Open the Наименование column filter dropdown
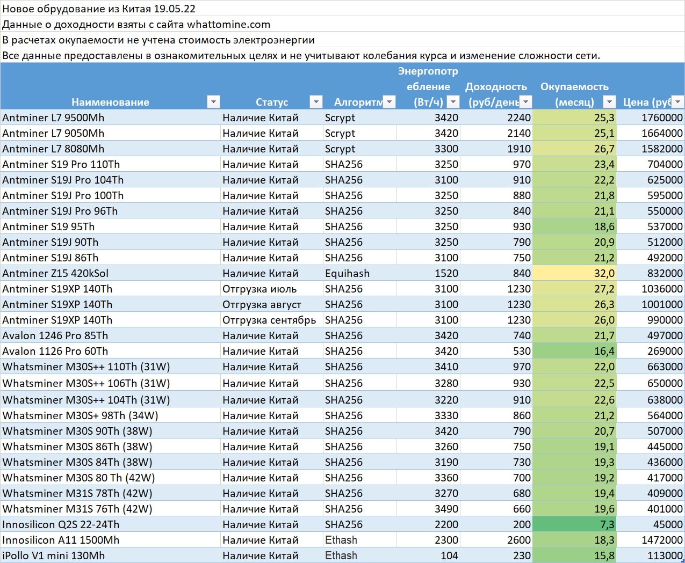 tap(213, 101)
